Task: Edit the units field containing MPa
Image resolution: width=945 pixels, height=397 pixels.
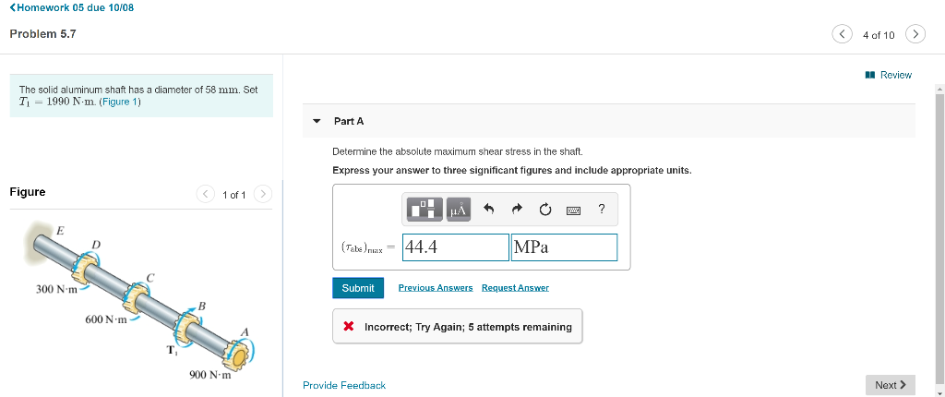Action: (x=564, y=247)
